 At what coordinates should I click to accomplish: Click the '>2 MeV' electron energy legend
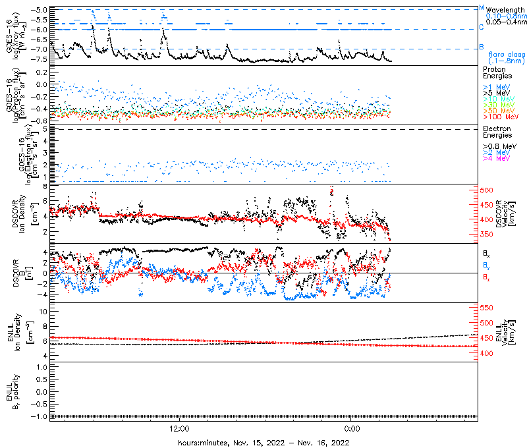pos(497,152)
